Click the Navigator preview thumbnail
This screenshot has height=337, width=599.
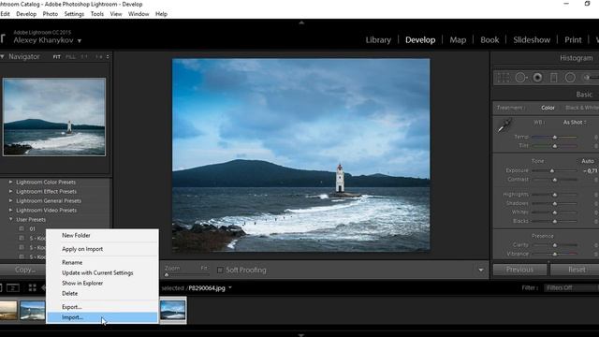(x=54, y=117)
